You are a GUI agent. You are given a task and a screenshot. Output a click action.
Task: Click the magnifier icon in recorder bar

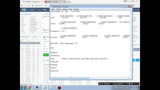click(x=102, y=84)
